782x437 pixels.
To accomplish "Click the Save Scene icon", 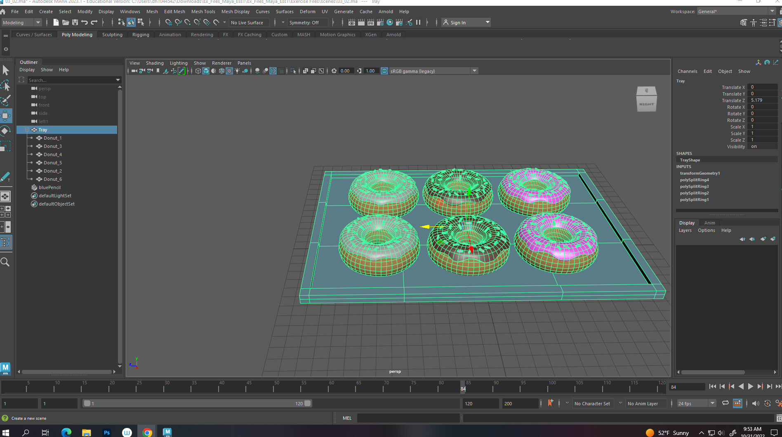I will (75, 23).
